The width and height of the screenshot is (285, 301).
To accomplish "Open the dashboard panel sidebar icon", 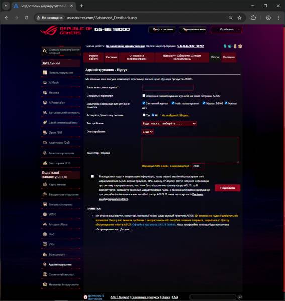I will [x=45, y=73].
